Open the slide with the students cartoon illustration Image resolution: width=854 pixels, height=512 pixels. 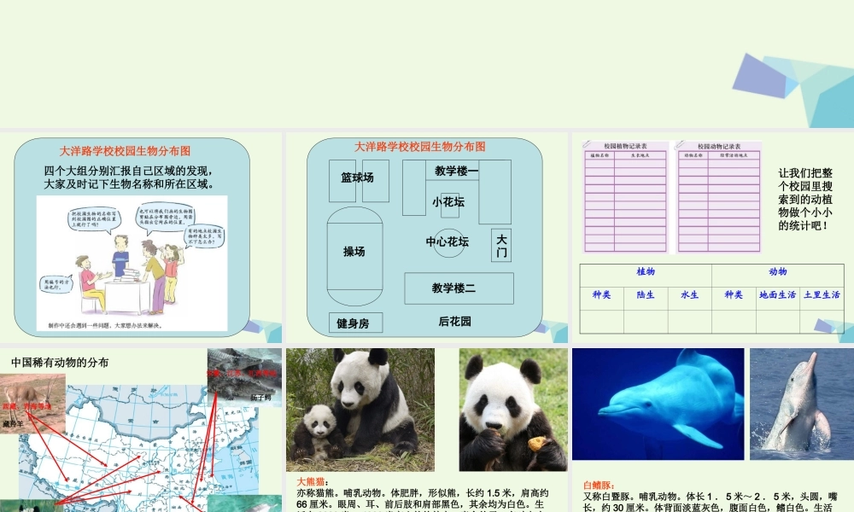coord(141,238)
